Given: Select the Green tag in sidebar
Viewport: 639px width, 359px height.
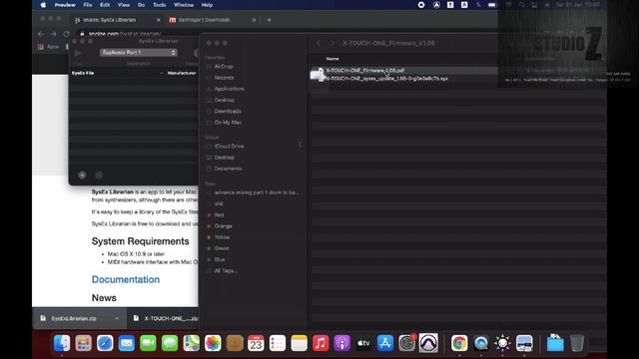Looking at the screenshot, I should coord(222,248).
